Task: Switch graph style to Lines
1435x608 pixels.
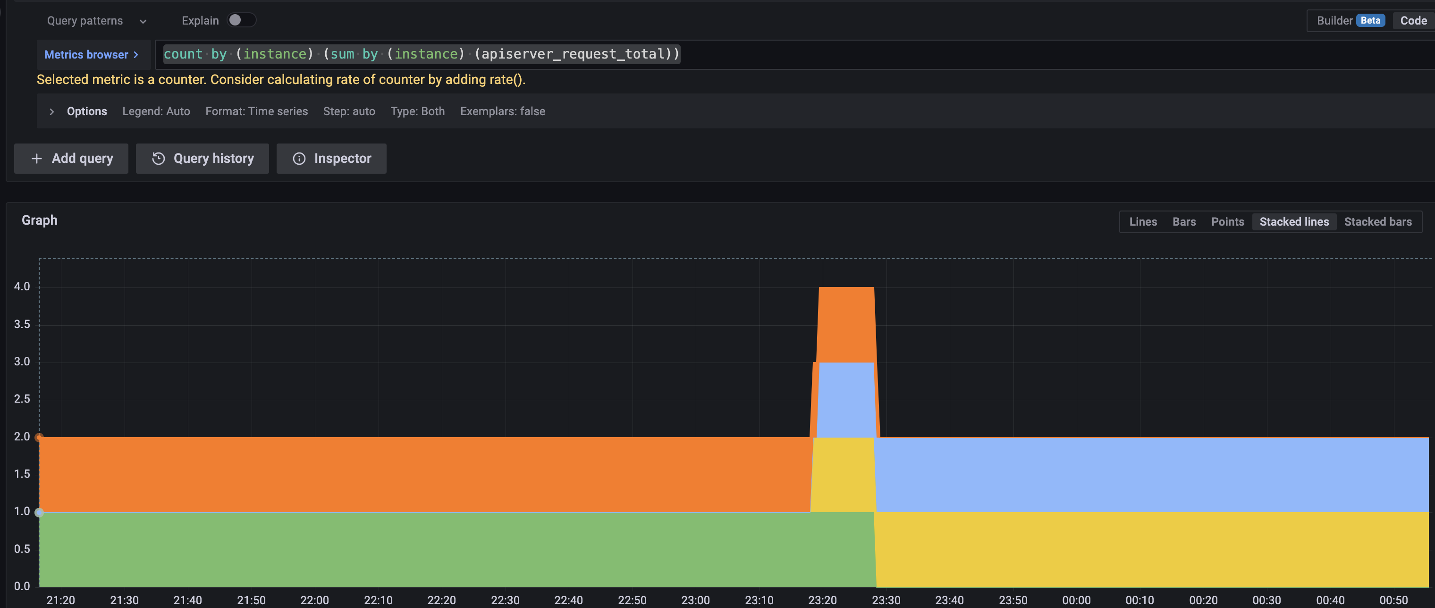Action: pos(1143,221)
